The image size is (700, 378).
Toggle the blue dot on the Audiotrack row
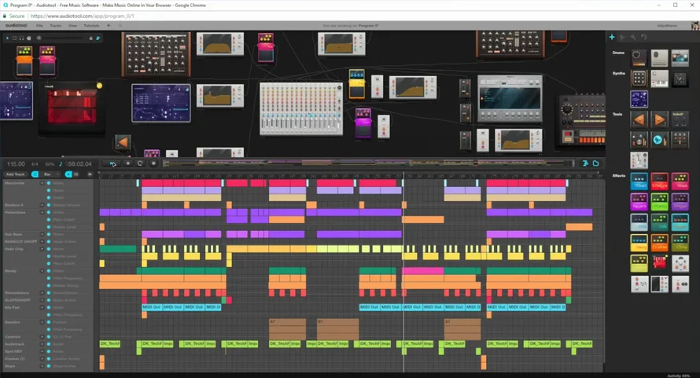click(49, 343)
